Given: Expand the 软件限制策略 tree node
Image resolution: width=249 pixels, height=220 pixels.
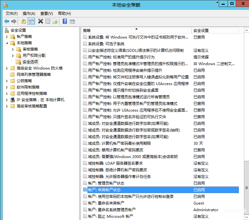Looking at the screenshot, I should (7, 87).
